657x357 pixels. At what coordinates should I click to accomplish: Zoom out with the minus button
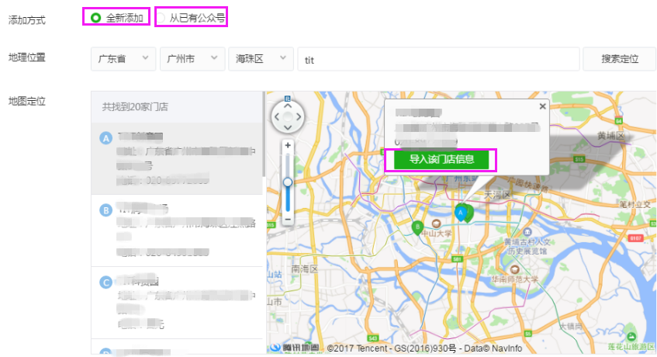point(288,219)
